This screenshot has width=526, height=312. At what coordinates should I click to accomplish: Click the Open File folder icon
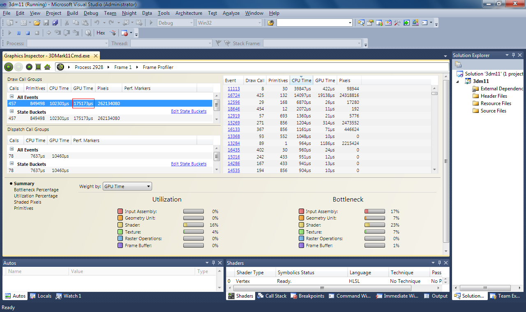[x=37, y=23]
